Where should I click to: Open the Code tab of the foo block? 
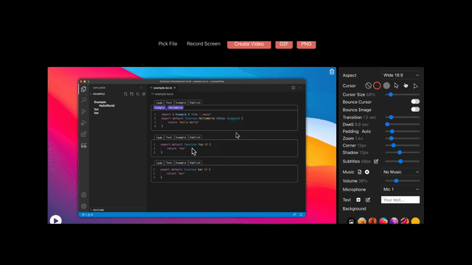tap(159, 138)
